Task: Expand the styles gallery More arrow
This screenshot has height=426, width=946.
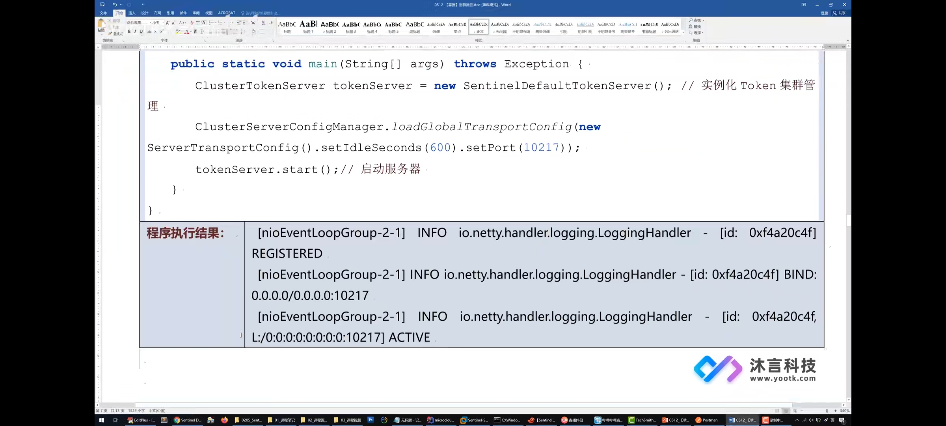Action: coord(684,33)
